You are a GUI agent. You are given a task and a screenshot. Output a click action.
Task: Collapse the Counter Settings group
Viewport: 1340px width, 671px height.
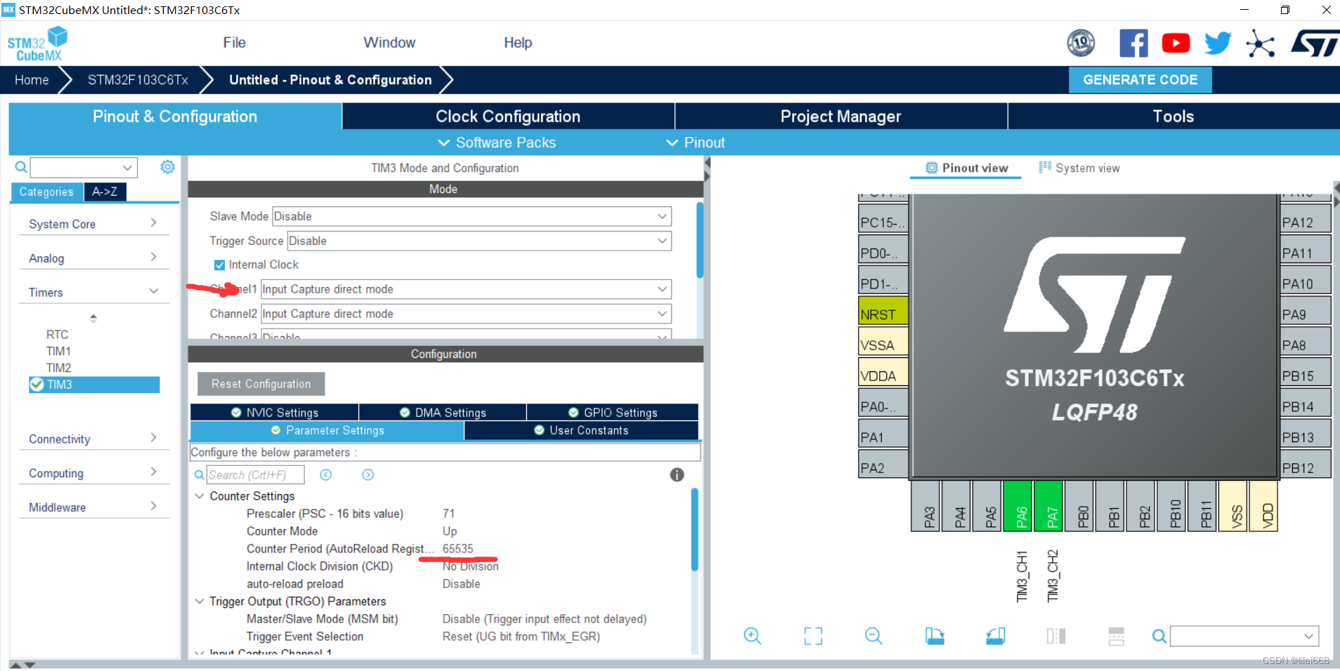(200, 496)
